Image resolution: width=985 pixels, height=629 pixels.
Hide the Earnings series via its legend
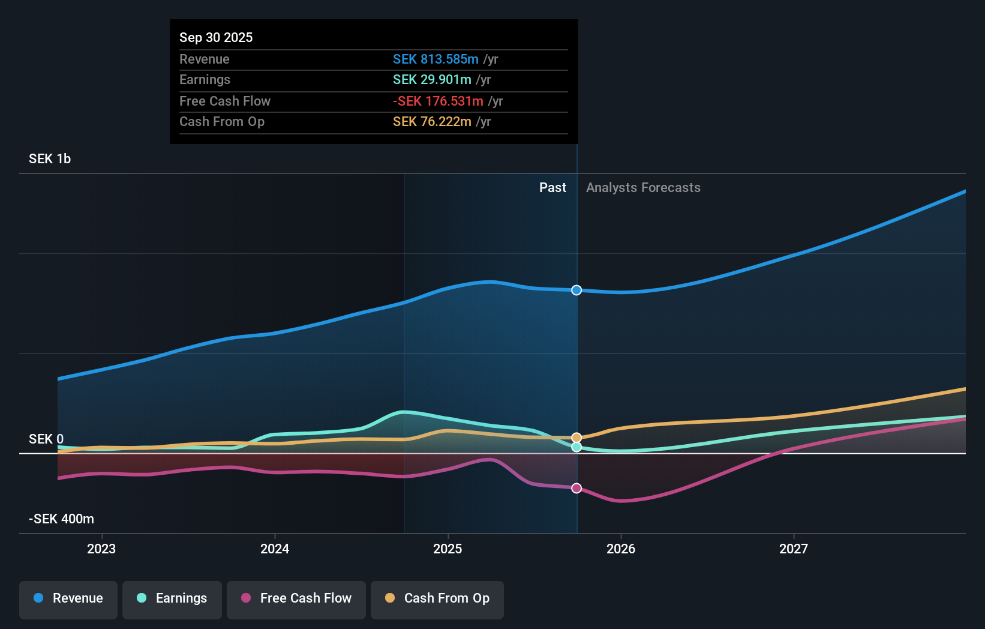pyautogui.click(x=172, y=598)
